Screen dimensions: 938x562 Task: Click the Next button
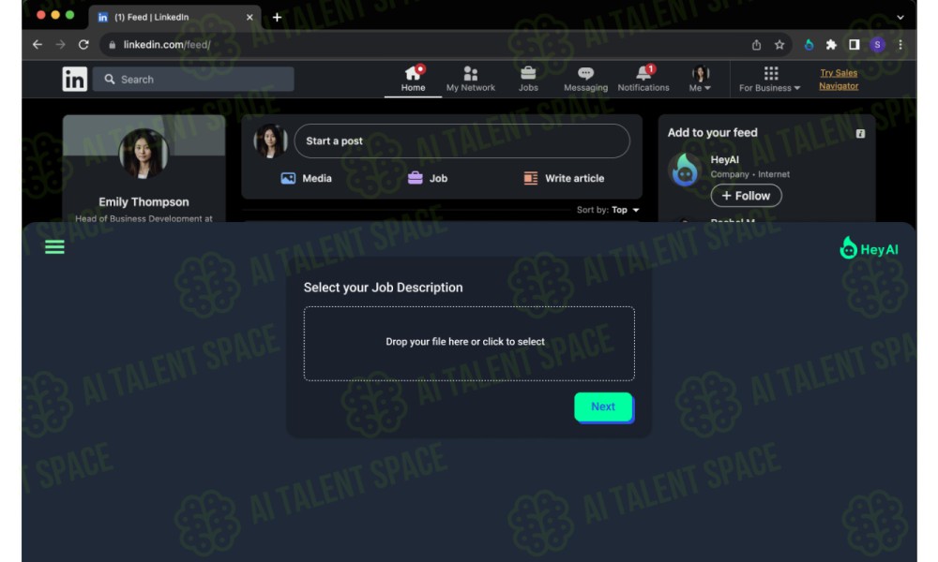pyautogui.click(x=603, y=407)
